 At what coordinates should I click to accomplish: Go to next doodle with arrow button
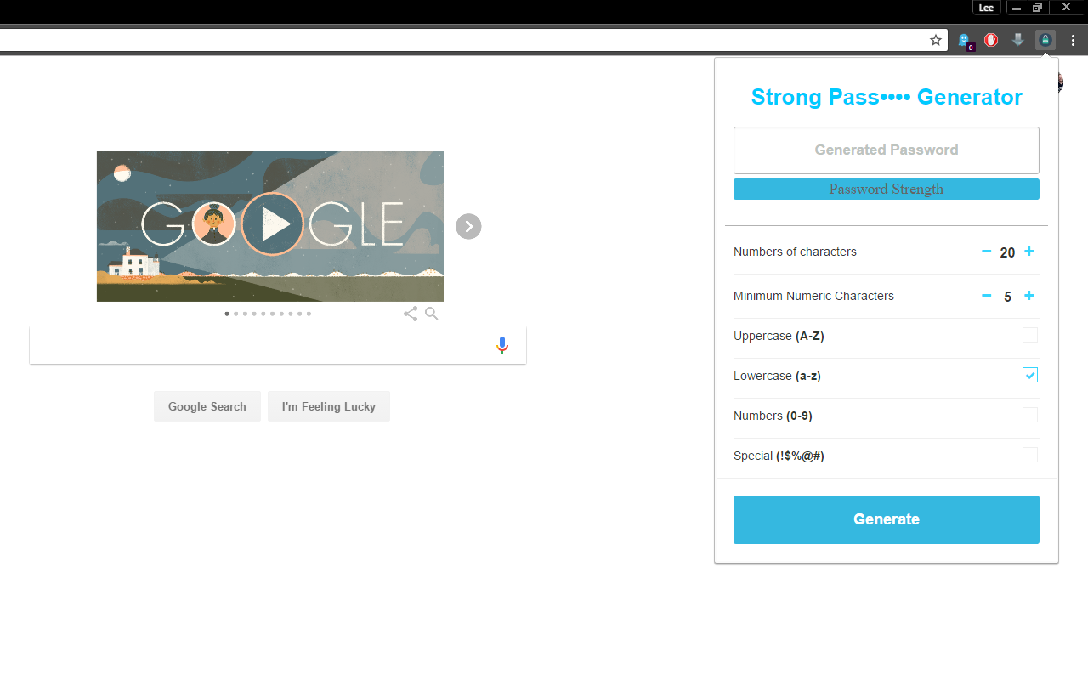point(468,226)
